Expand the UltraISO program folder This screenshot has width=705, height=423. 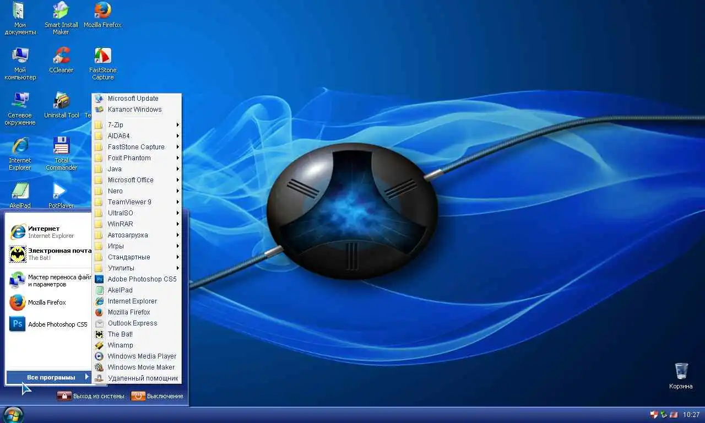click(137, 213)
